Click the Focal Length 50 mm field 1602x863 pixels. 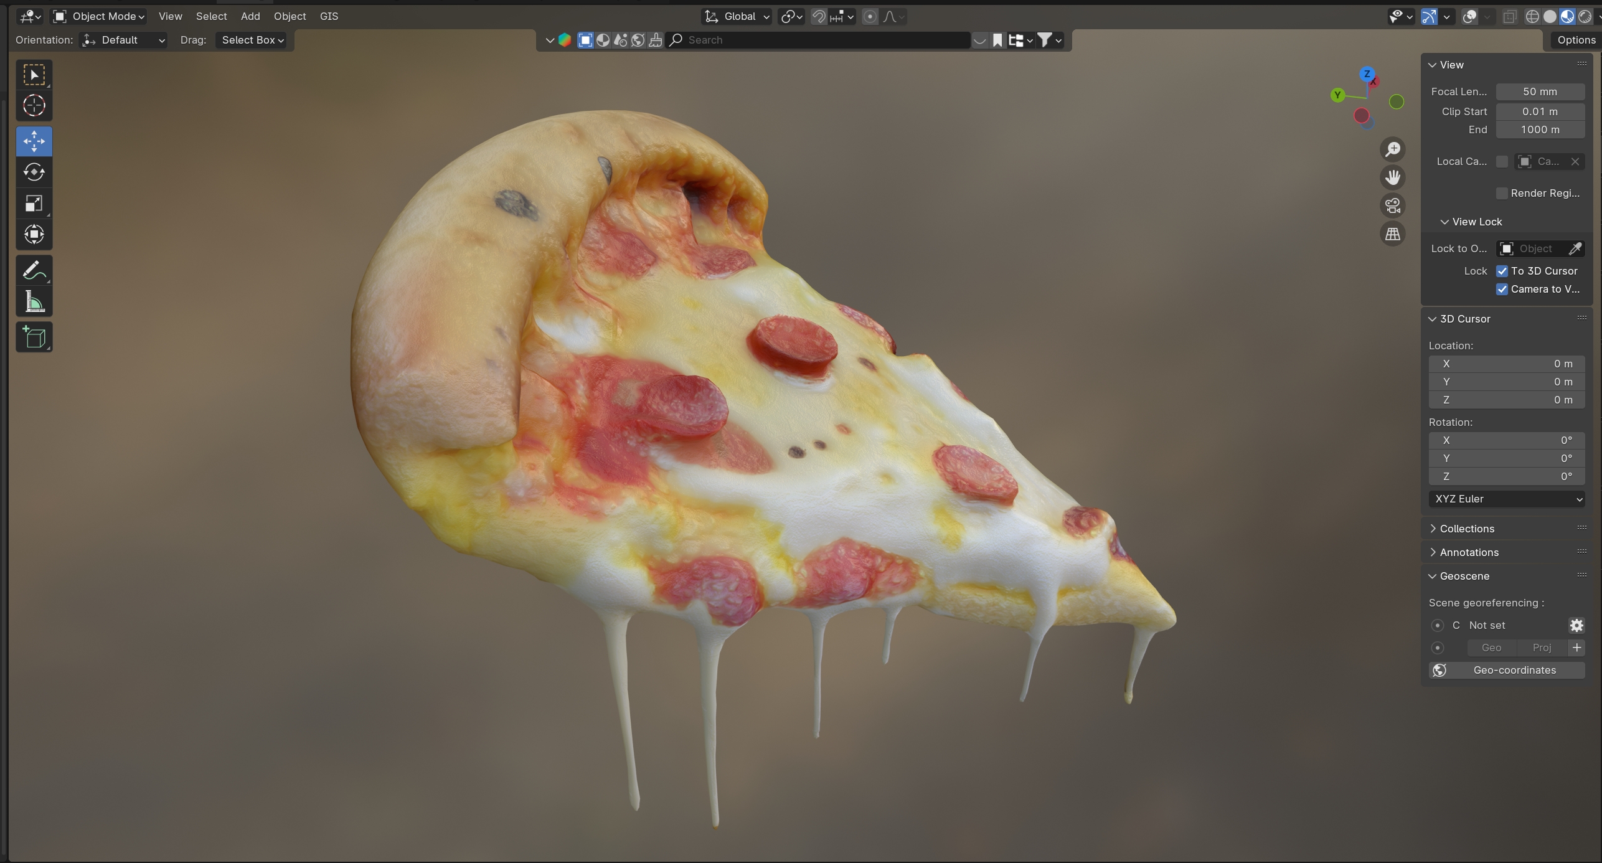point(1539,92)
